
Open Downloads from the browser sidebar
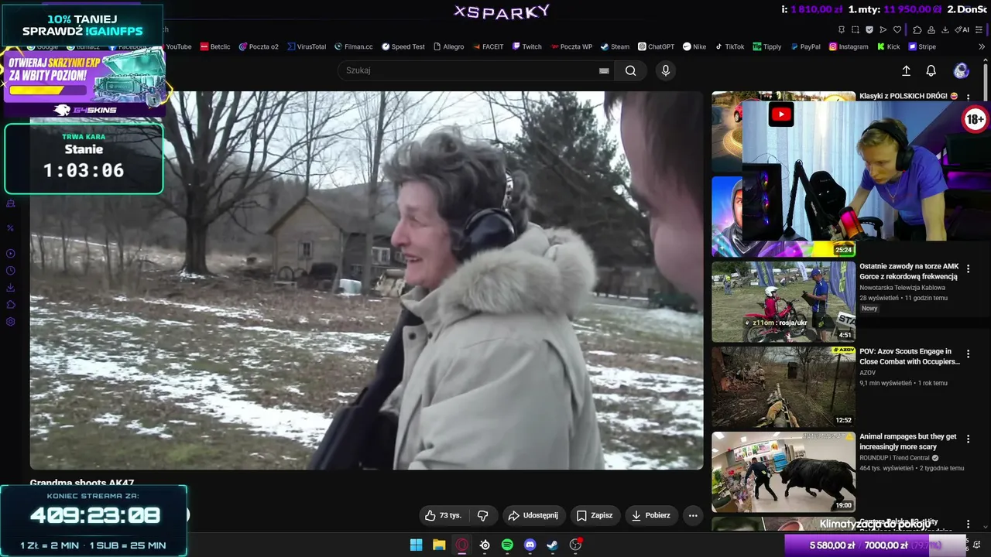pos(11,288)
